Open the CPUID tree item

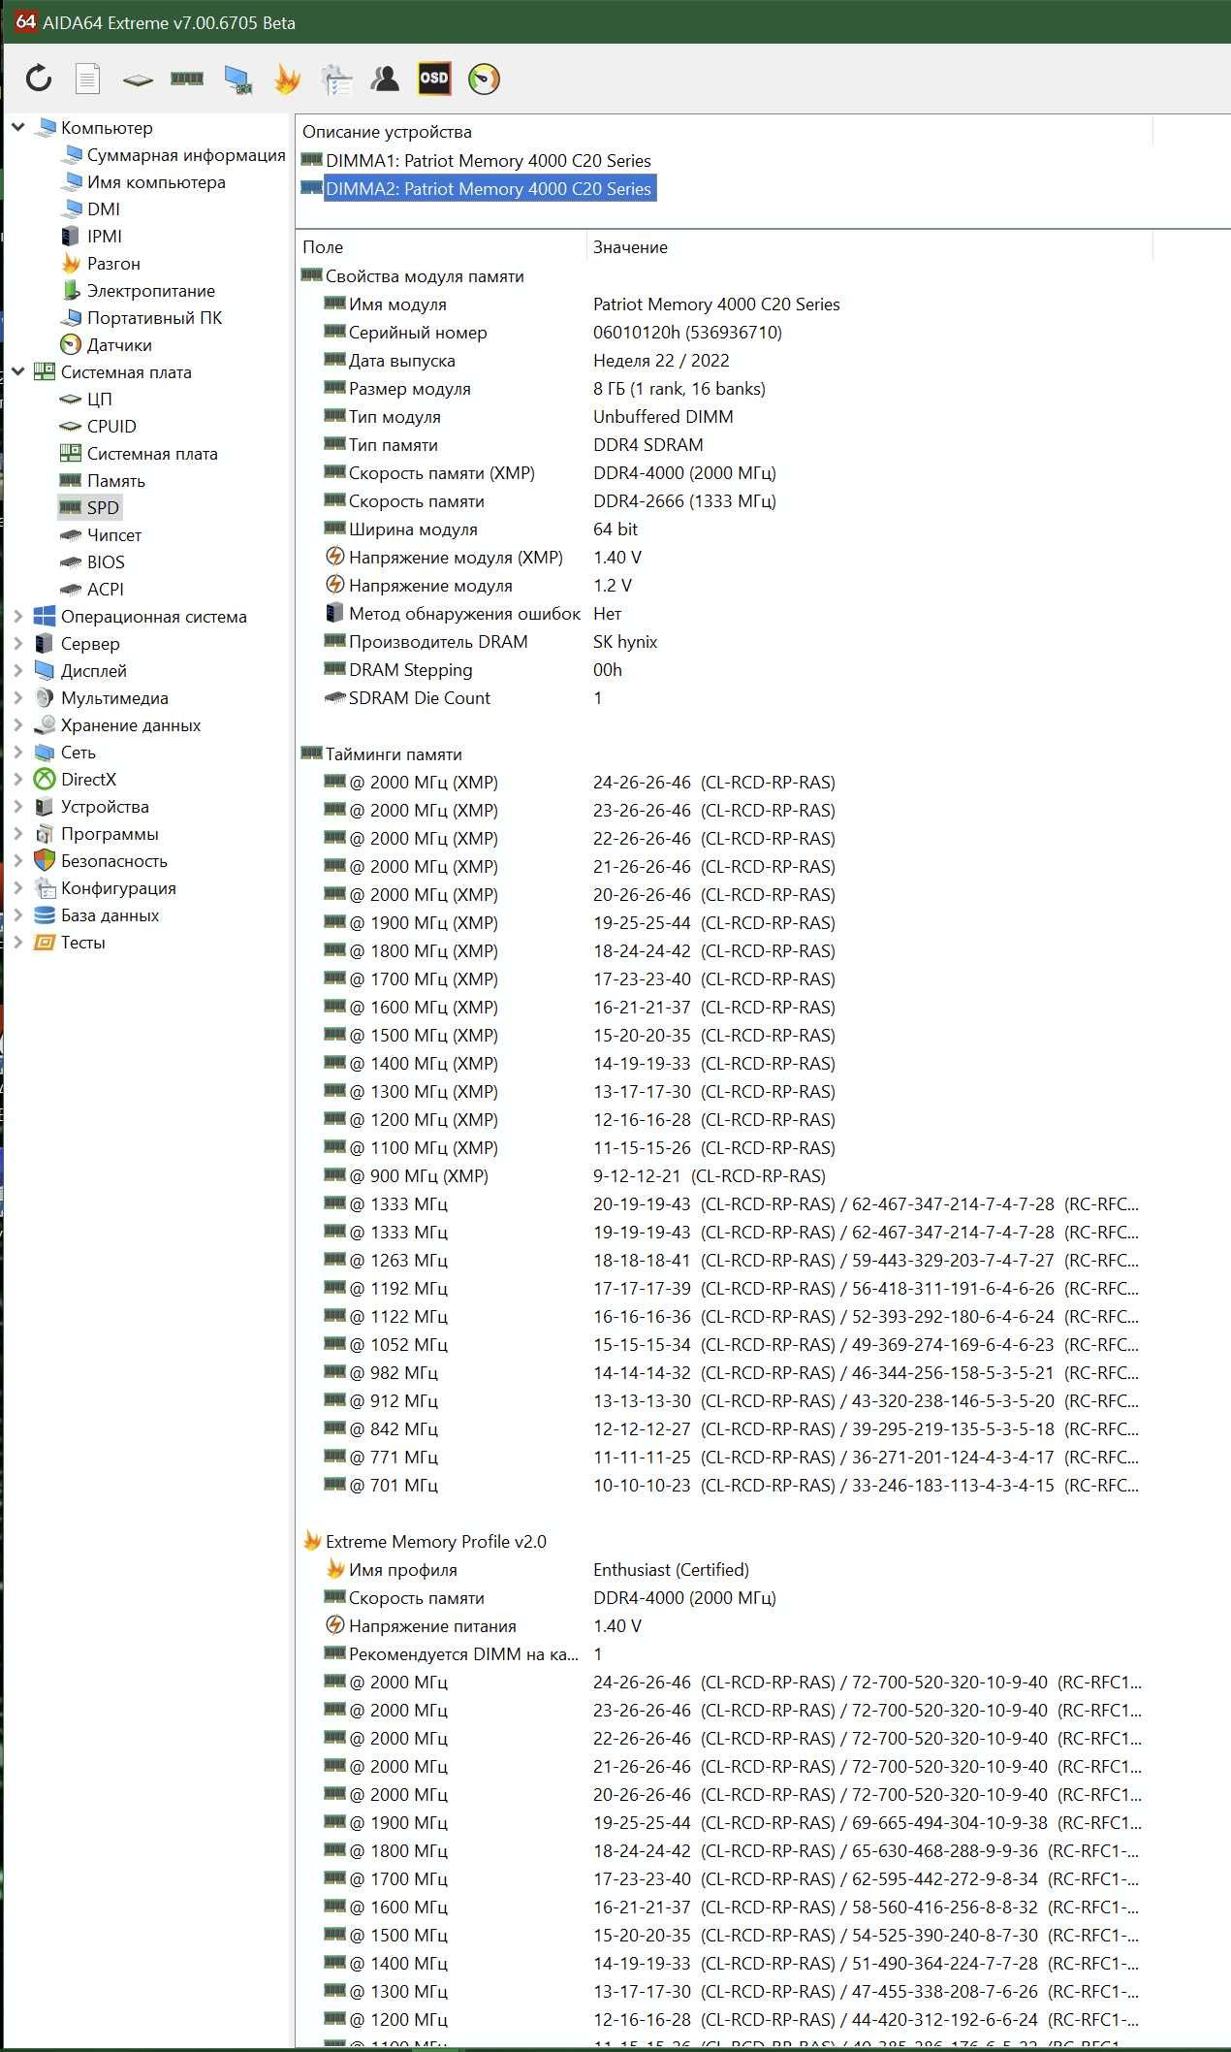click(x=111, y=427)
